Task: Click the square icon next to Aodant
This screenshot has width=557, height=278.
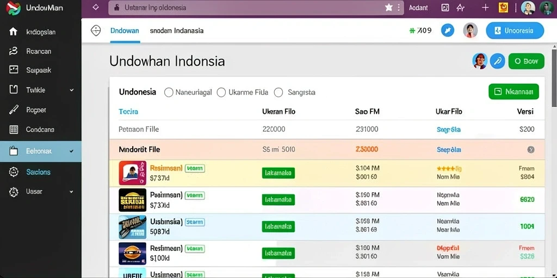Action: (x=445, y=8)
